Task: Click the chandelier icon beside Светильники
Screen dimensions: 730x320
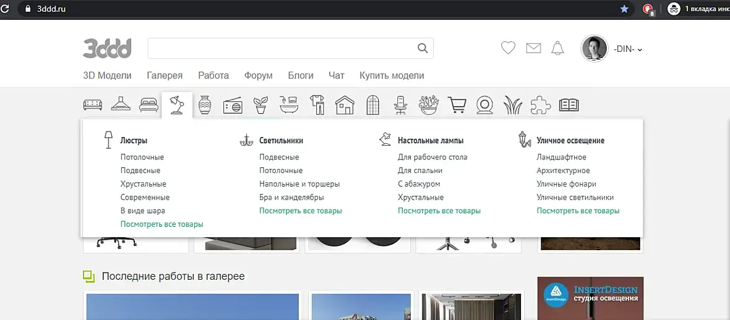Action: pyautogui.click(x=246, y=140)
